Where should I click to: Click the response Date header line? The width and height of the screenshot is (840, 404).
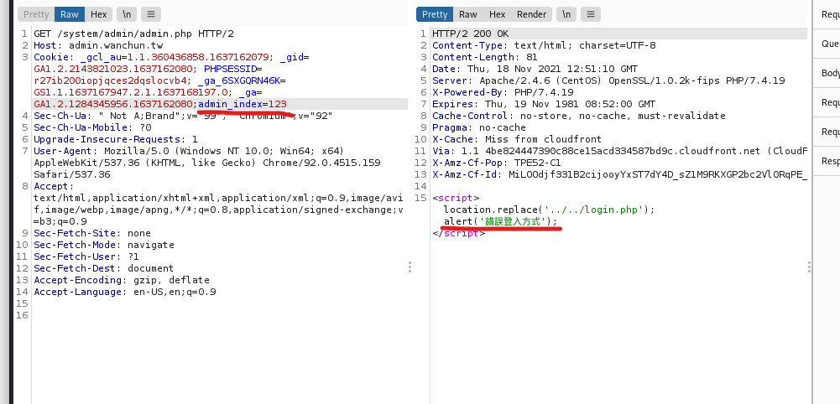pyautogui.click(x=535, y=69)
